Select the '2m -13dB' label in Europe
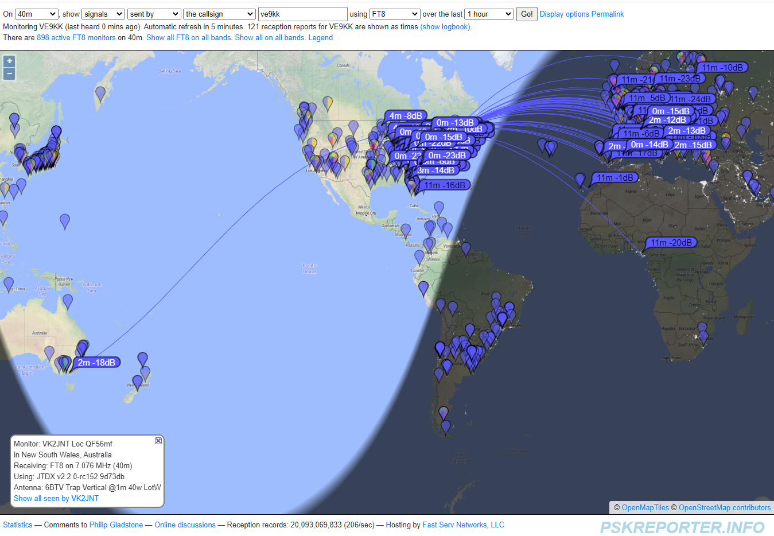 (x=687, y=131)
